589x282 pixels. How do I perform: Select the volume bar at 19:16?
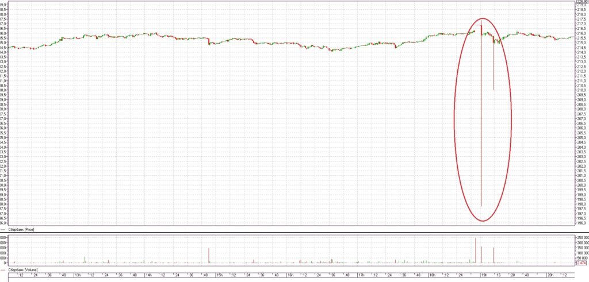tap(493, 255)
